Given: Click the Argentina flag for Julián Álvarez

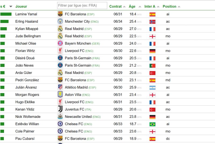Looking at the screenshot, I should (x=152, y=87).
